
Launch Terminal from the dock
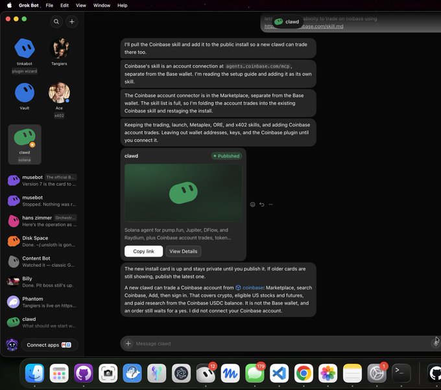[x=401, y=373]
